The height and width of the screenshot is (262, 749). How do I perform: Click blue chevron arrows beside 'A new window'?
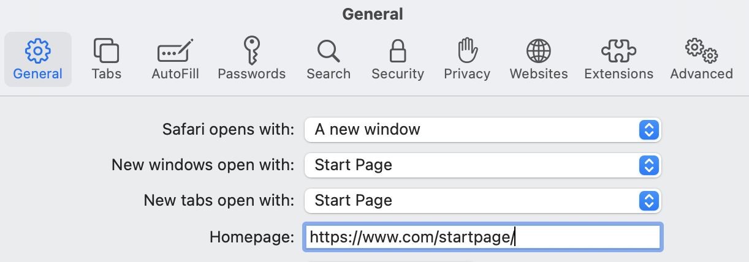(648, 130)
